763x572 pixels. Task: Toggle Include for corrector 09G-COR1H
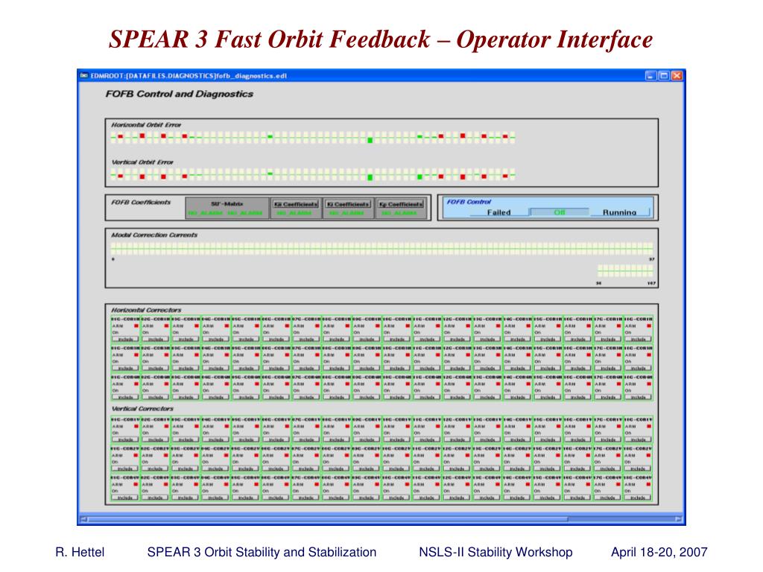click(367, 339)
